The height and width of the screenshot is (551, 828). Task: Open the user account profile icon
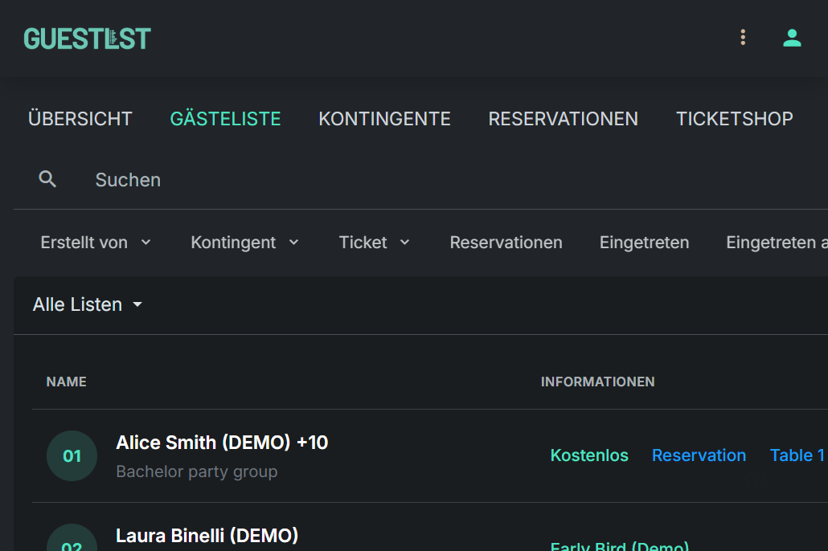pyautogui.click(x=792, y=38)
